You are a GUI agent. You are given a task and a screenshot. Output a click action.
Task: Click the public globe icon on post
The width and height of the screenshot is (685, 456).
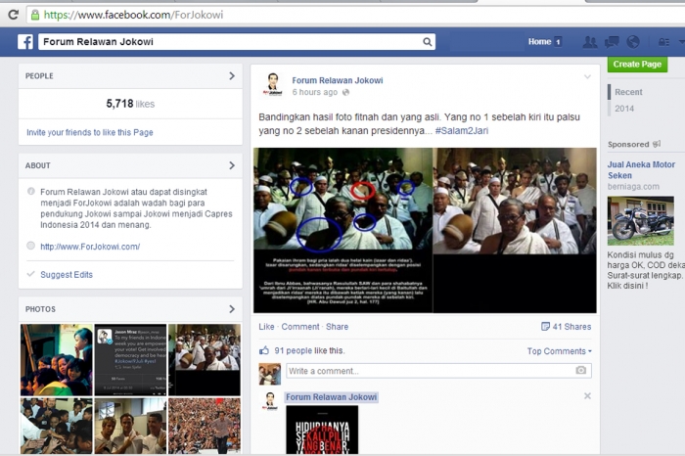pyautogui.click(x=345, y=92)
